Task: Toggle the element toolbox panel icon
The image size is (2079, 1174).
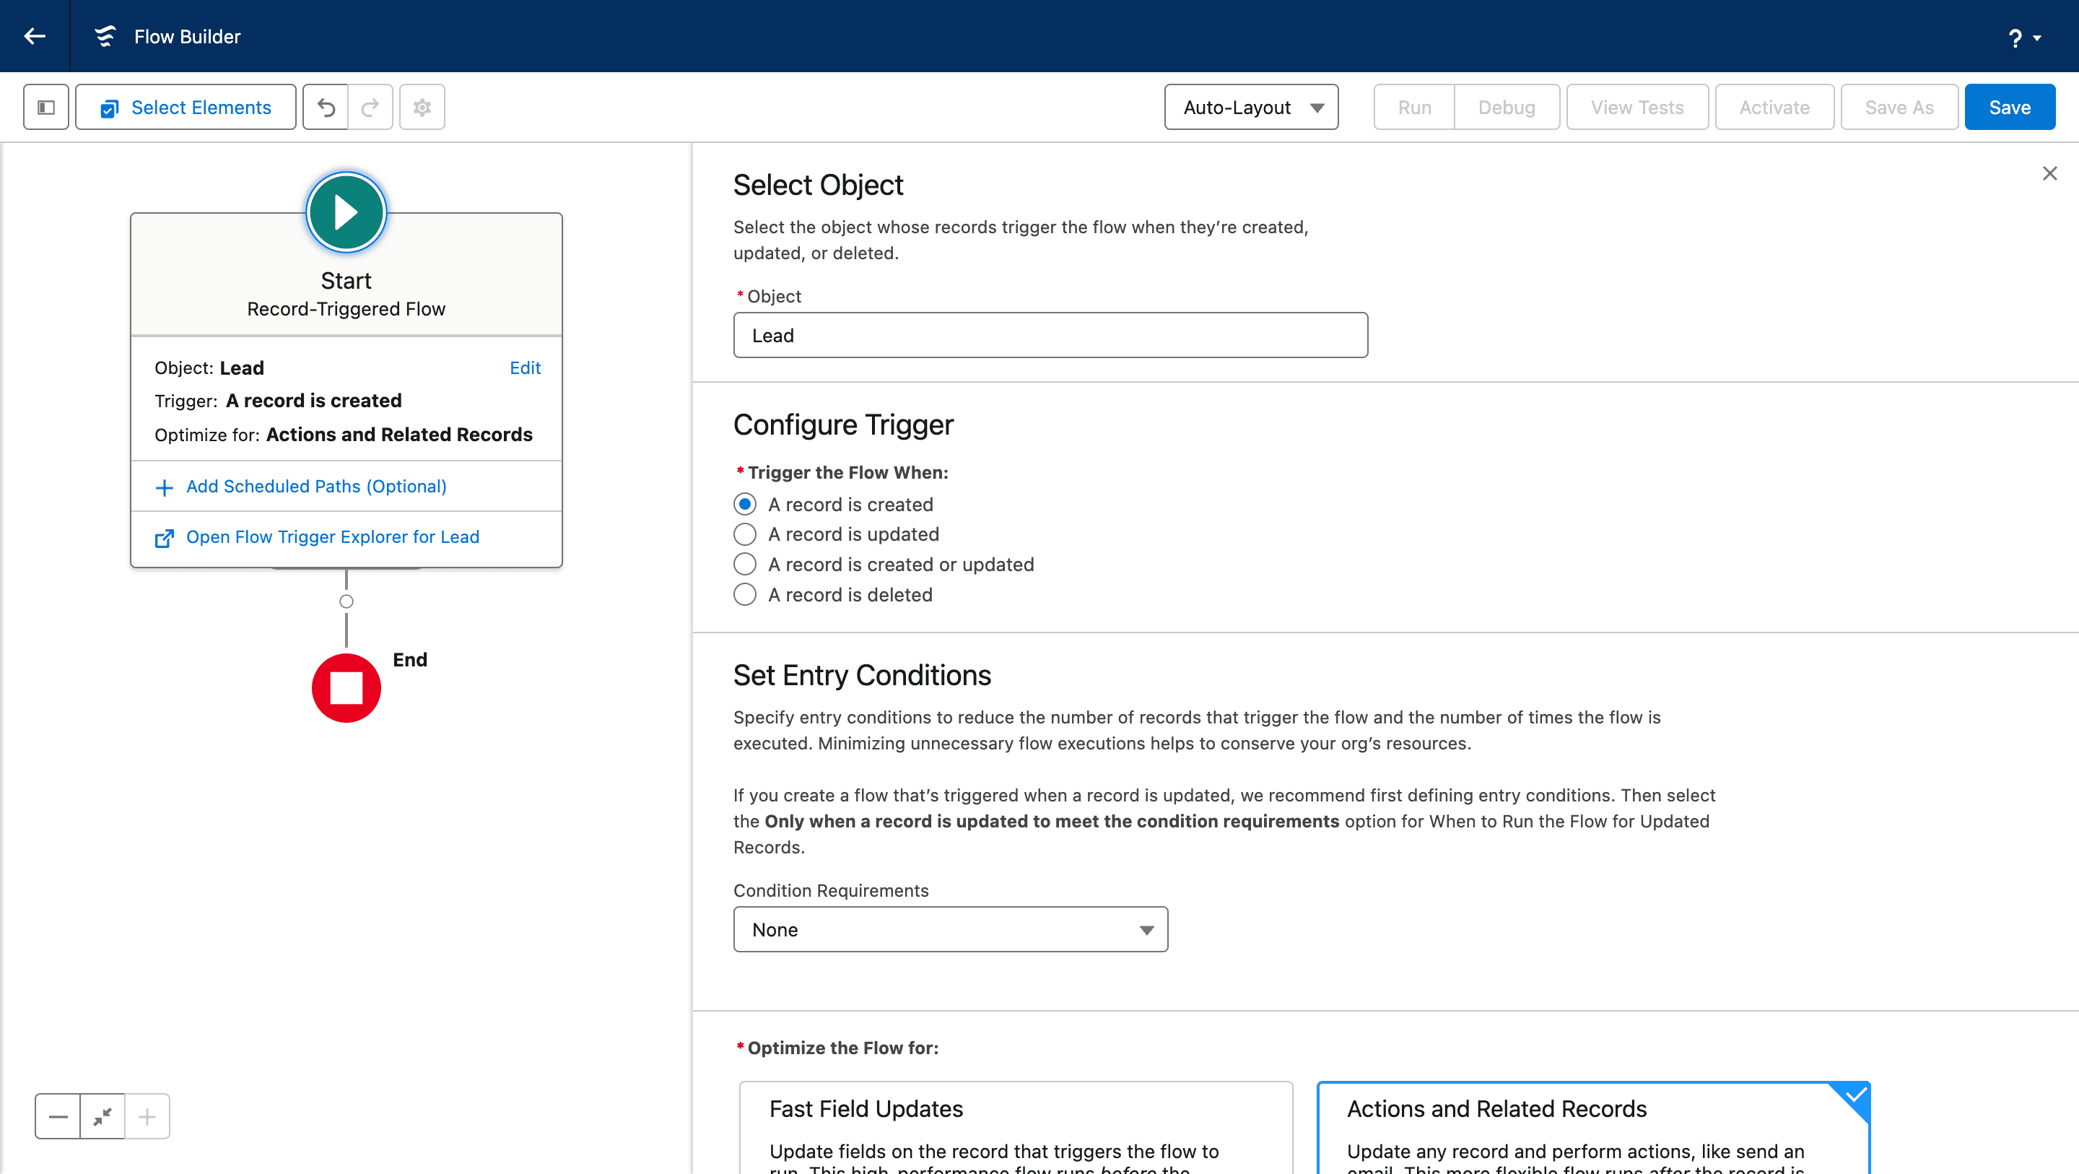Action: point(45,107)
